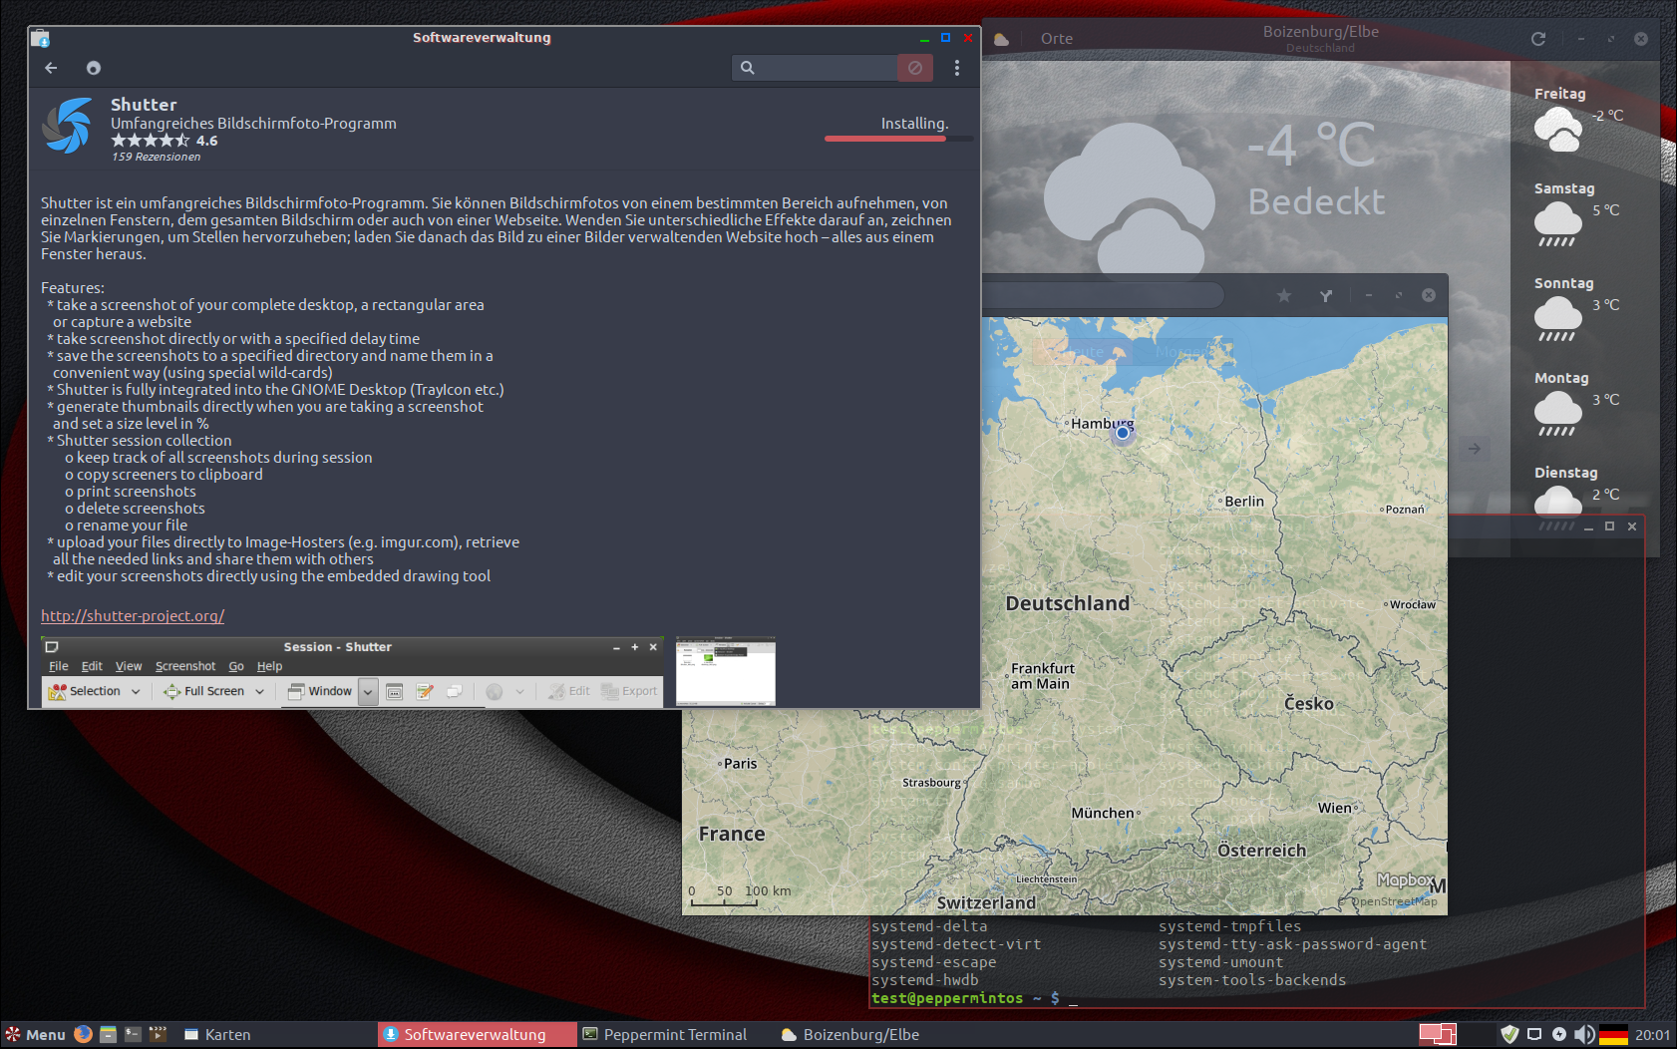The height and width of the screenshot is (1049, 1677).
Task: Go back in Softwareverwaltung
Action: click(51, 68)
